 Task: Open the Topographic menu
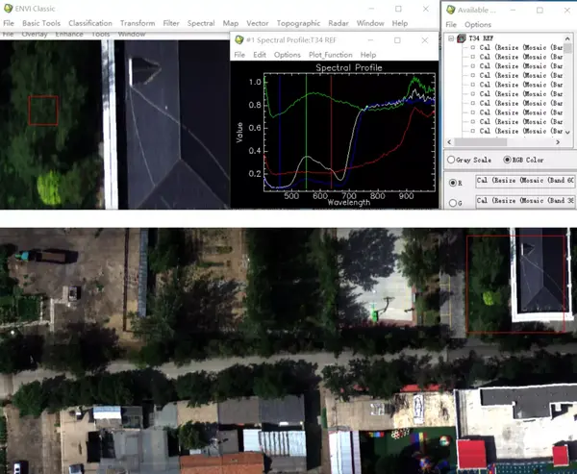pyautogui.click(x=298, y=23)
